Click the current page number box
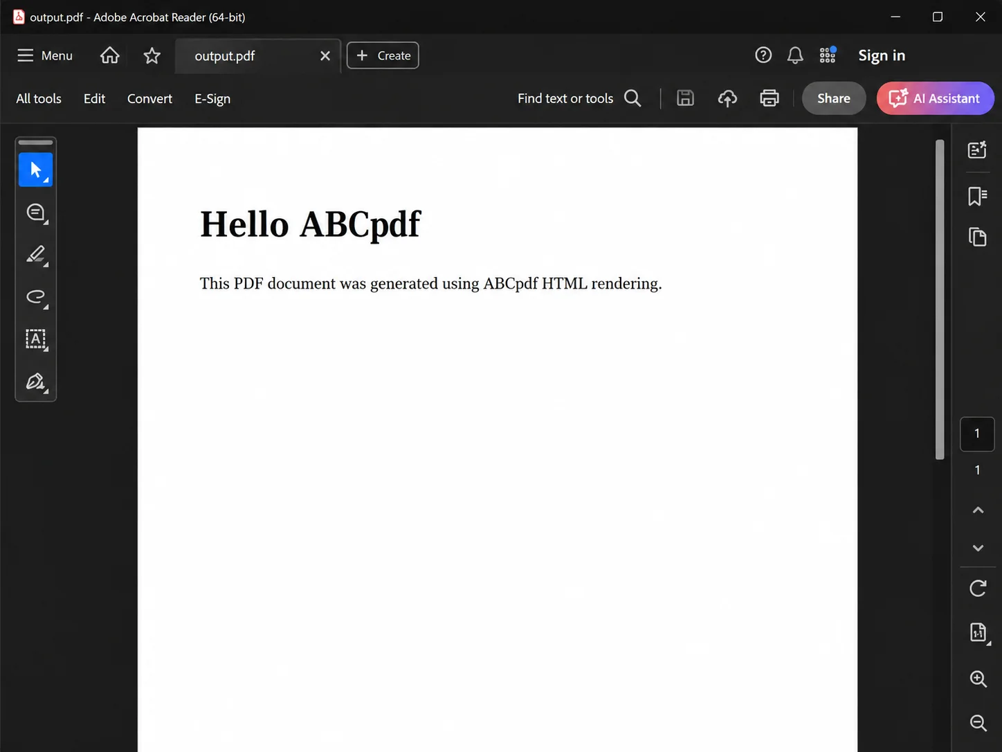The width and height of the screenshot is (1002, 752). (977, 434)
